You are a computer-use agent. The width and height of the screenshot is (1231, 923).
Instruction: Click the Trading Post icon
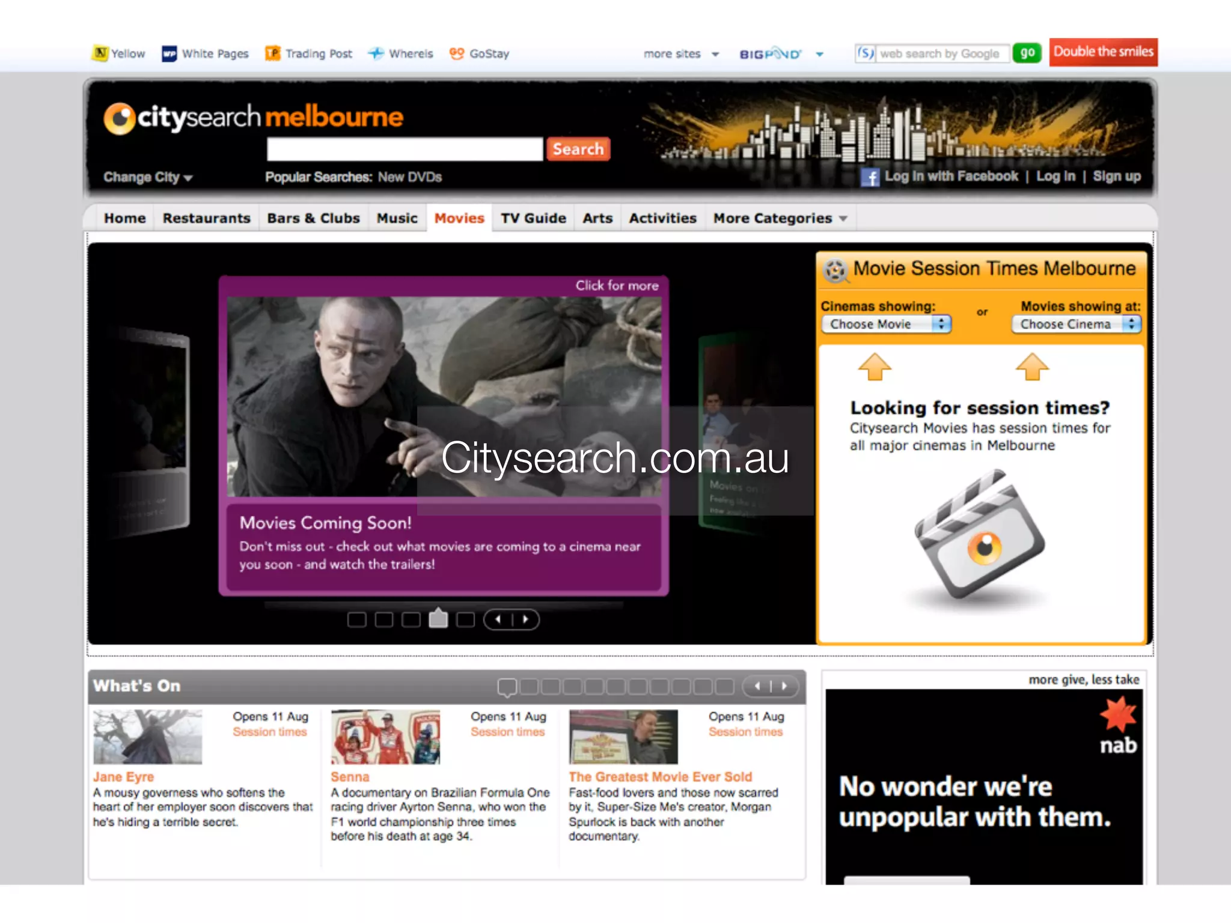[273, 53]
